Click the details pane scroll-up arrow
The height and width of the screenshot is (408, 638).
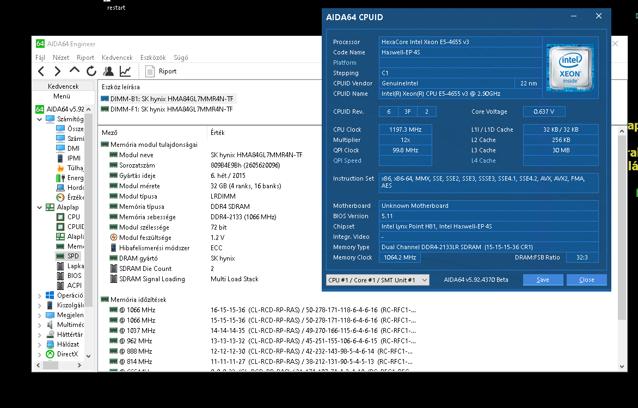(x=622, y=131)
